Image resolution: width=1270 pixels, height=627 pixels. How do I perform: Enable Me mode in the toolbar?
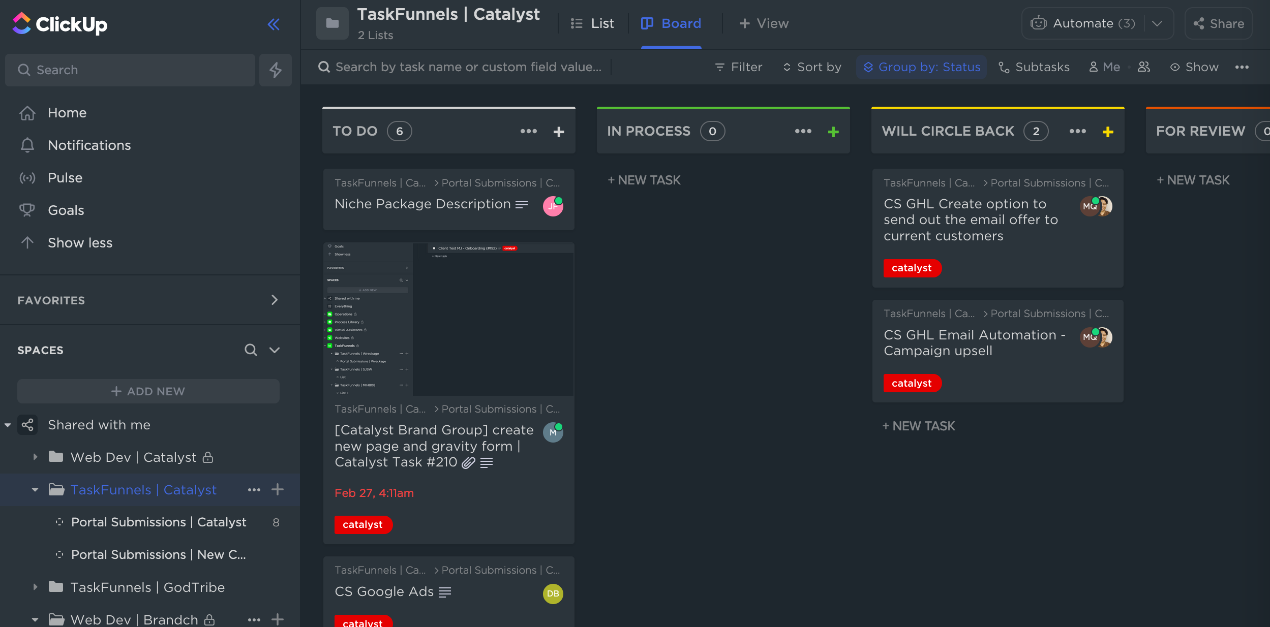1104,67
